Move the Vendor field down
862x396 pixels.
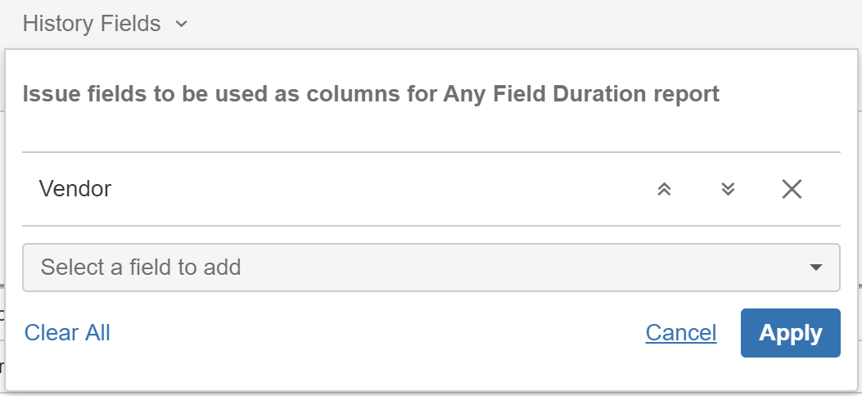click(728, 190)
